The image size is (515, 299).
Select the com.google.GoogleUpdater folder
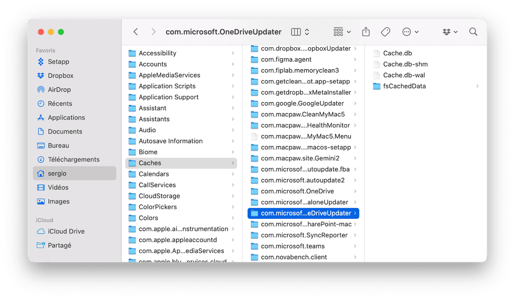pyautogui.click(x=302, y=103)
